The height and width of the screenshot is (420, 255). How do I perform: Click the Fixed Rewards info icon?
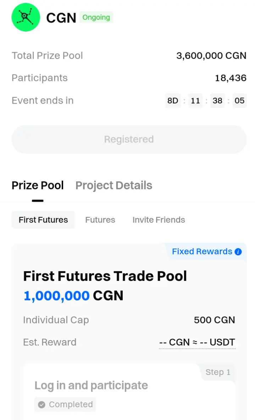tap(238, 252)
